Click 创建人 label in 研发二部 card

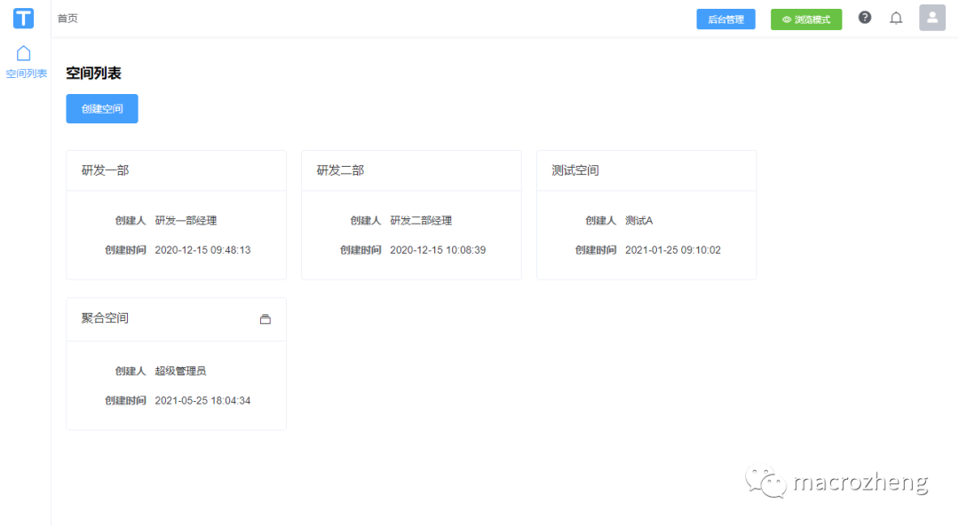(x=366, y=221)
